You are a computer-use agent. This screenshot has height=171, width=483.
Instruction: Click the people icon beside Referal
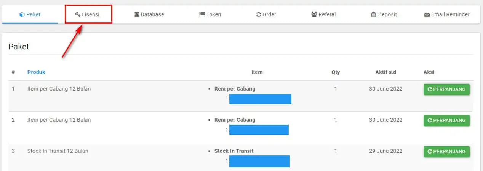314,14
